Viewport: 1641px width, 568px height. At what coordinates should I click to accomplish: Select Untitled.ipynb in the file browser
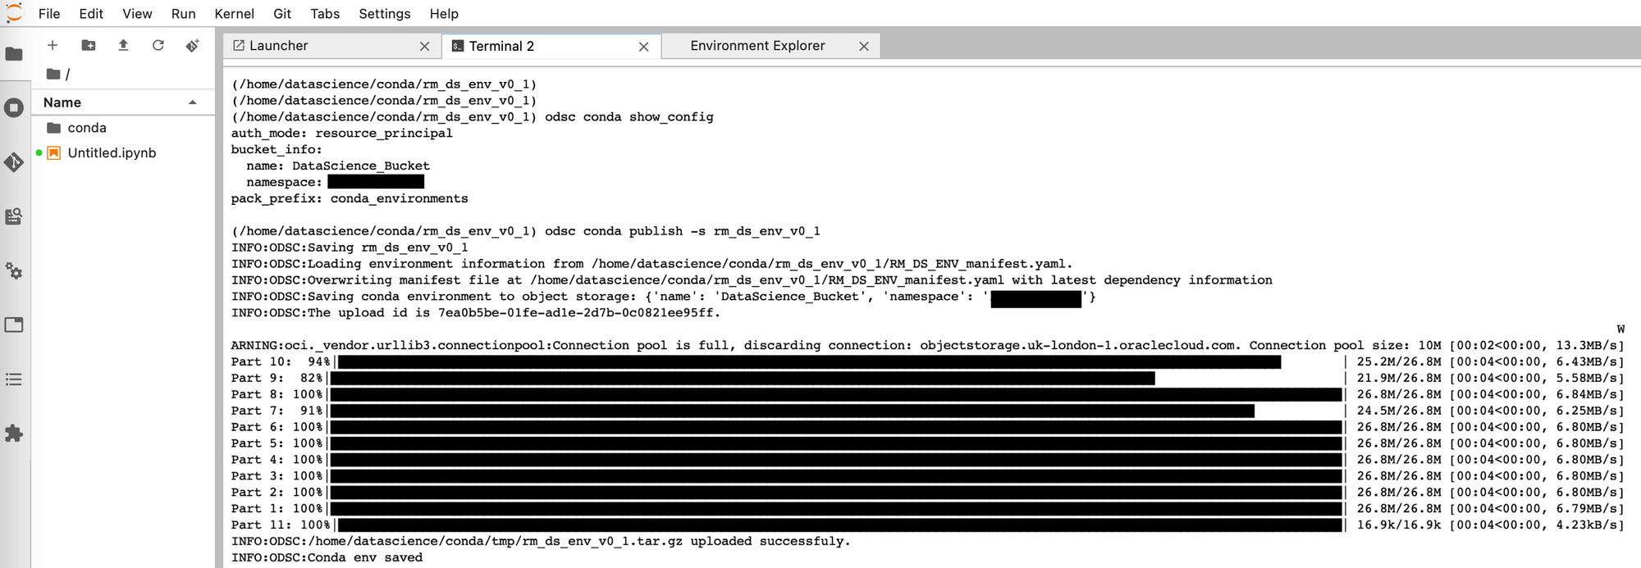[x=112, y=152]
